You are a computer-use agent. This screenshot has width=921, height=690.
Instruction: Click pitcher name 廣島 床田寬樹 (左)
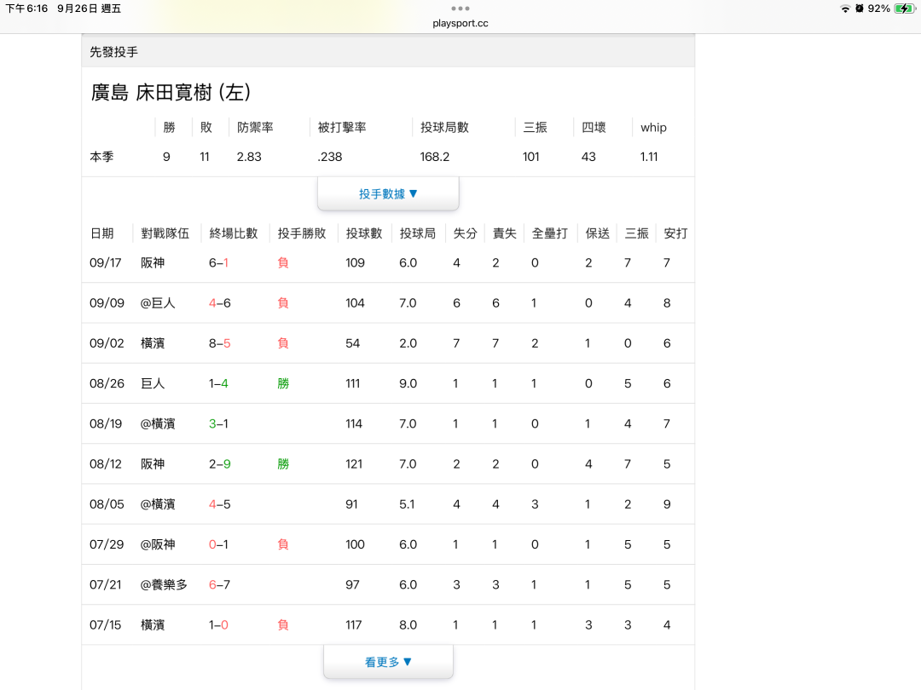point(171,93)
